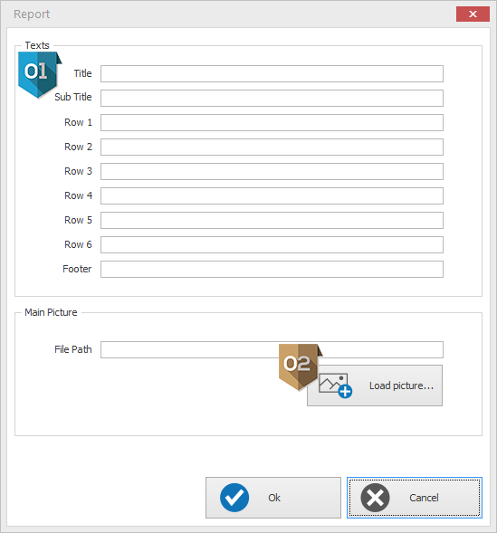Click the gray X icon on Cancel
The height and width of the screenshot is (533, 497).
(x=375, y=498)
